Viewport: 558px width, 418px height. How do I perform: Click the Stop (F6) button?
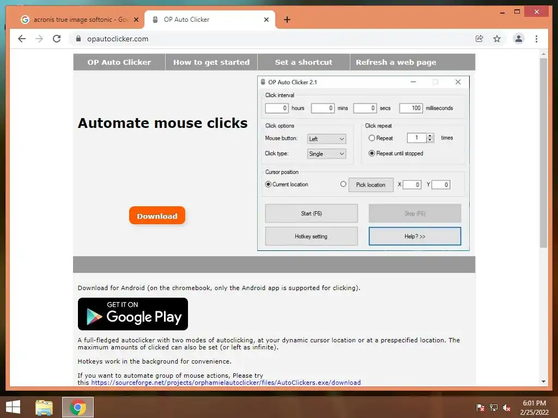click(415, 213)
